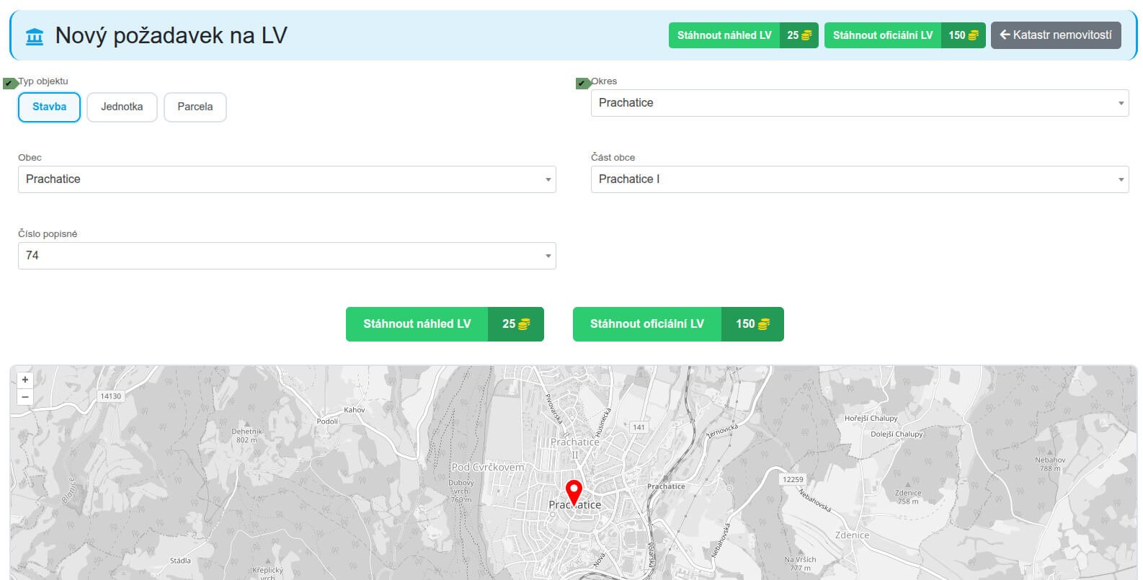The height and width of the screenshot is (580, 1143).
Task: Open the Okres dropdown
Action: 859,103
